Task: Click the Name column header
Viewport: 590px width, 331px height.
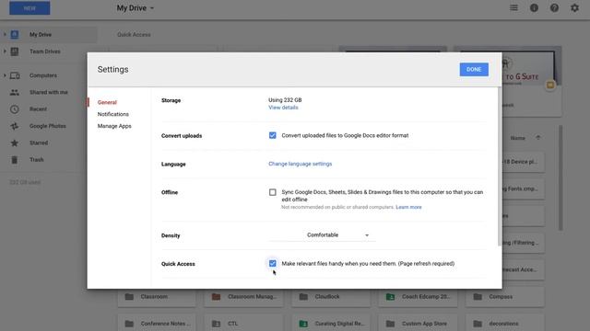Action: (518, 138)
